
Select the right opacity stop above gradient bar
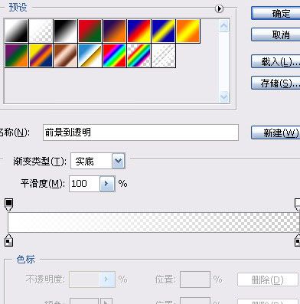297,204
